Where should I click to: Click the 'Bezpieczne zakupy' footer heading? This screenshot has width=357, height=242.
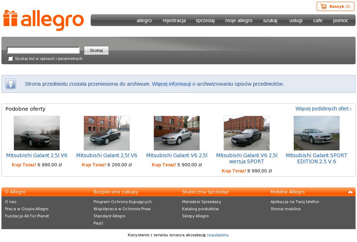[x=116, y=192]
